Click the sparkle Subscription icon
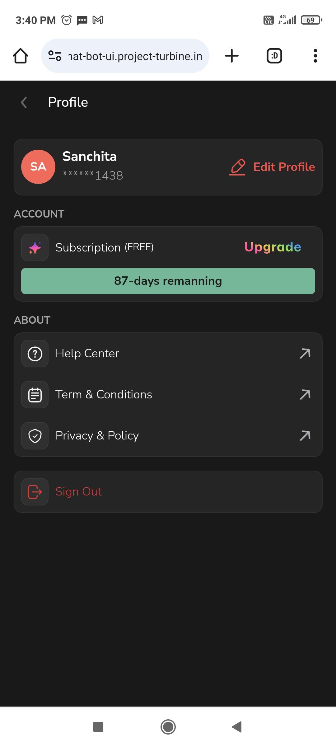 pos(35,247)
